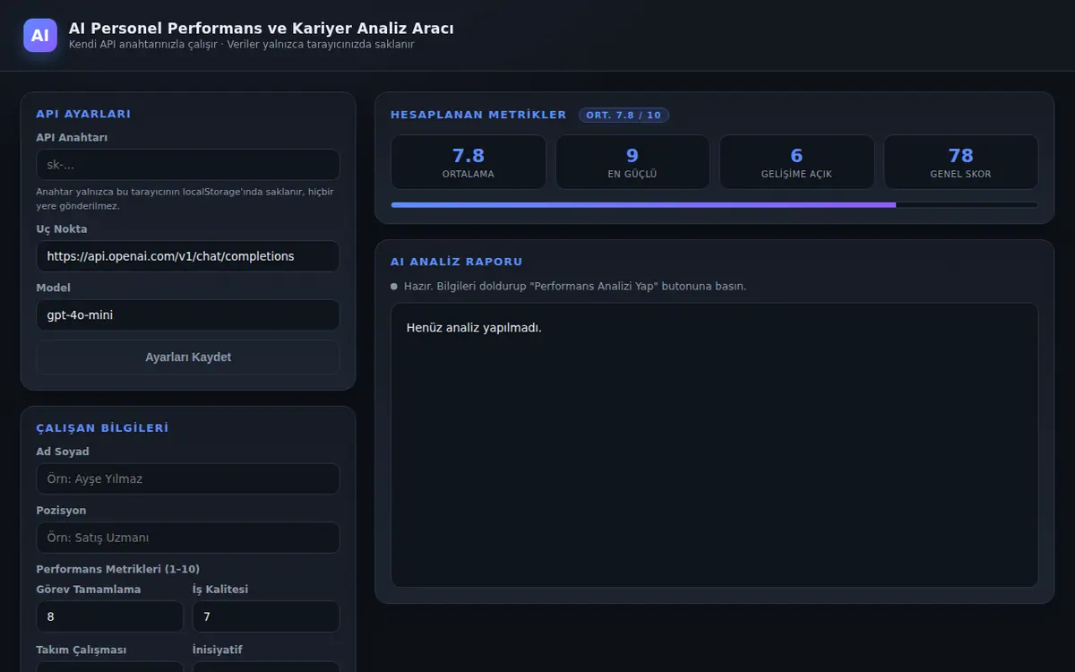Image resolution: width=1075 pixels, height=672 pixels.
Task: Click the "ORT. 7.8 / 10" badge
Action: tap(623, 115)
